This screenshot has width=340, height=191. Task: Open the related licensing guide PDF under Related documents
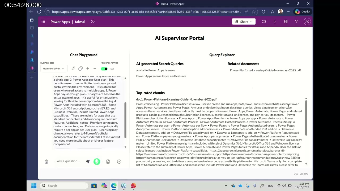click(x=265, y=70)
